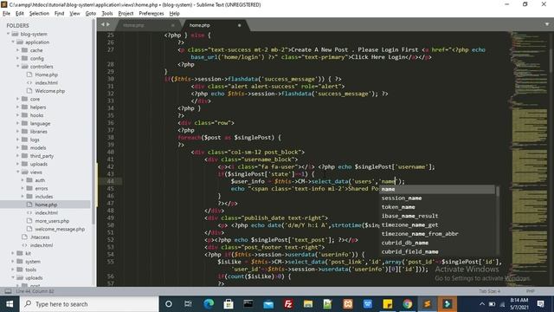The width and height of the screenshot is (554, 312).
Task: Expand the language folder
Action: click(x=17, y=123)
